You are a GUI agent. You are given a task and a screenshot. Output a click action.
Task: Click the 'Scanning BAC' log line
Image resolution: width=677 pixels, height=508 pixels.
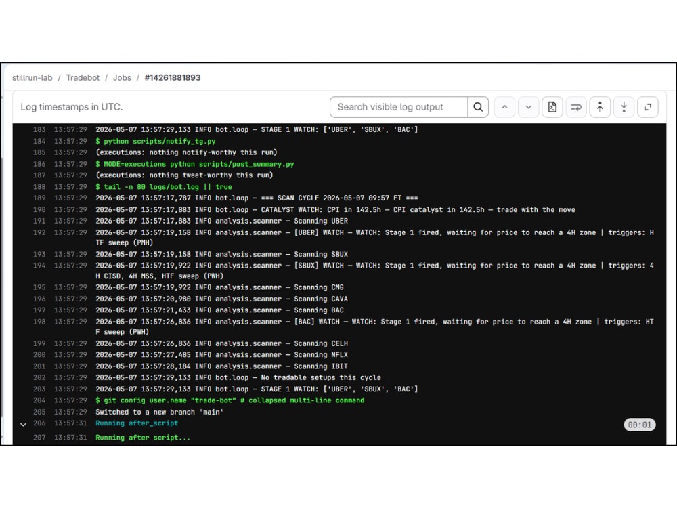coord(220,310)
